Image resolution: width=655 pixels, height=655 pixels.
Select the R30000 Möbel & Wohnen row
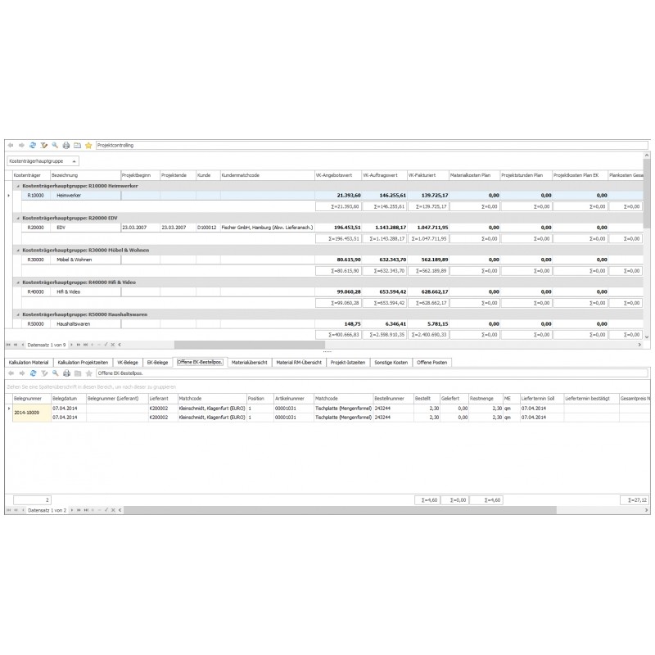coord(332,260)
